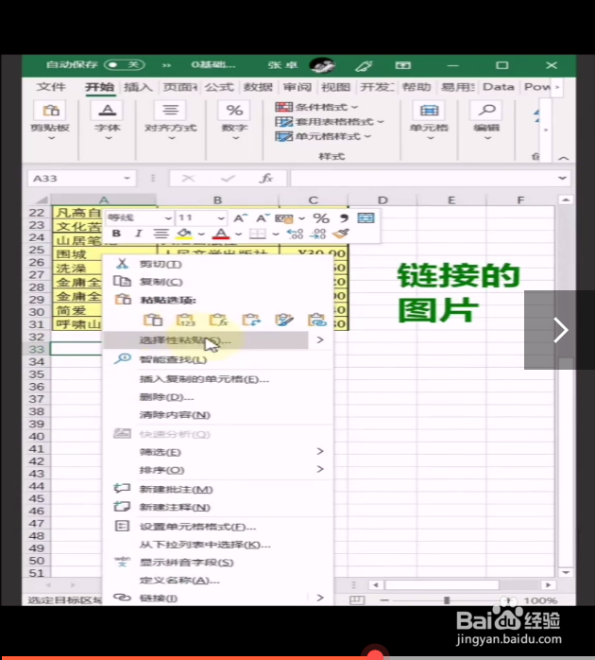Choose Paste Link paste option
The height and width of the screenshot is (660, 595).
317,320
